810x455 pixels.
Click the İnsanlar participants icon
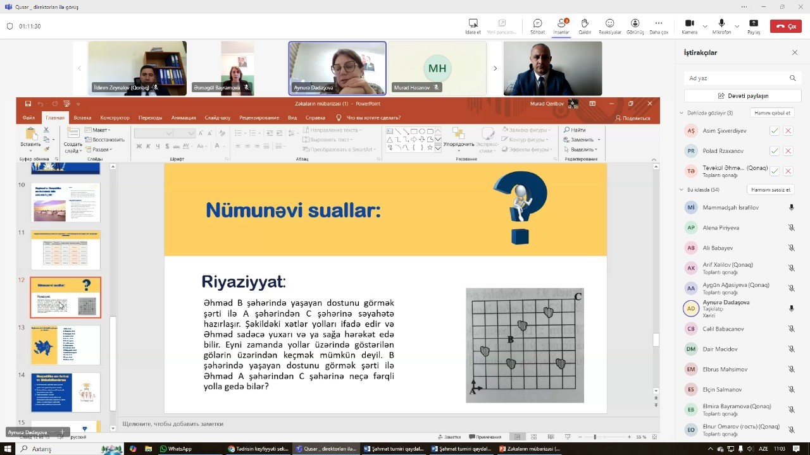(561, 25)
